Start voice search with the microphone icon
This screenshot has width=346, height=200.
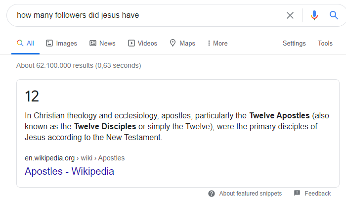(314, 15)
